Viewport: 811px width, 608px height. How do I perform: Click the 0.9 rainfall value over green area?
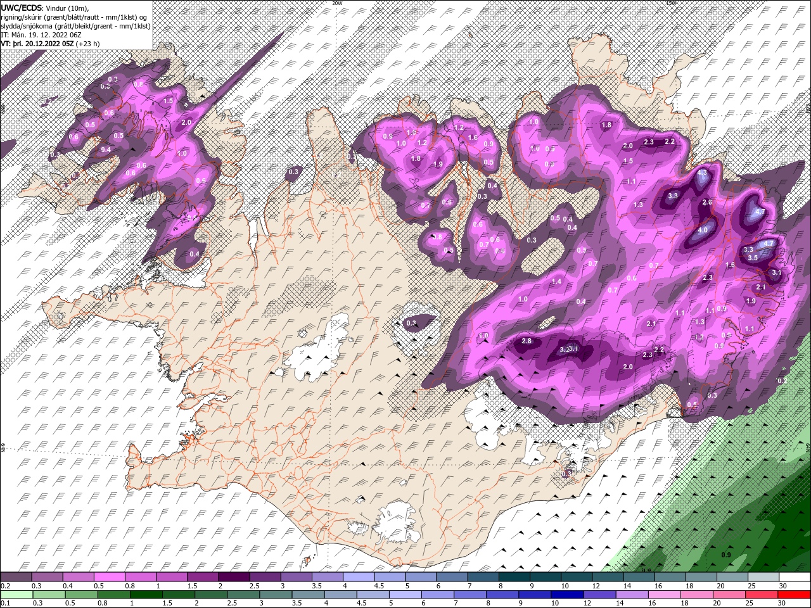click(x=726, y=555)
